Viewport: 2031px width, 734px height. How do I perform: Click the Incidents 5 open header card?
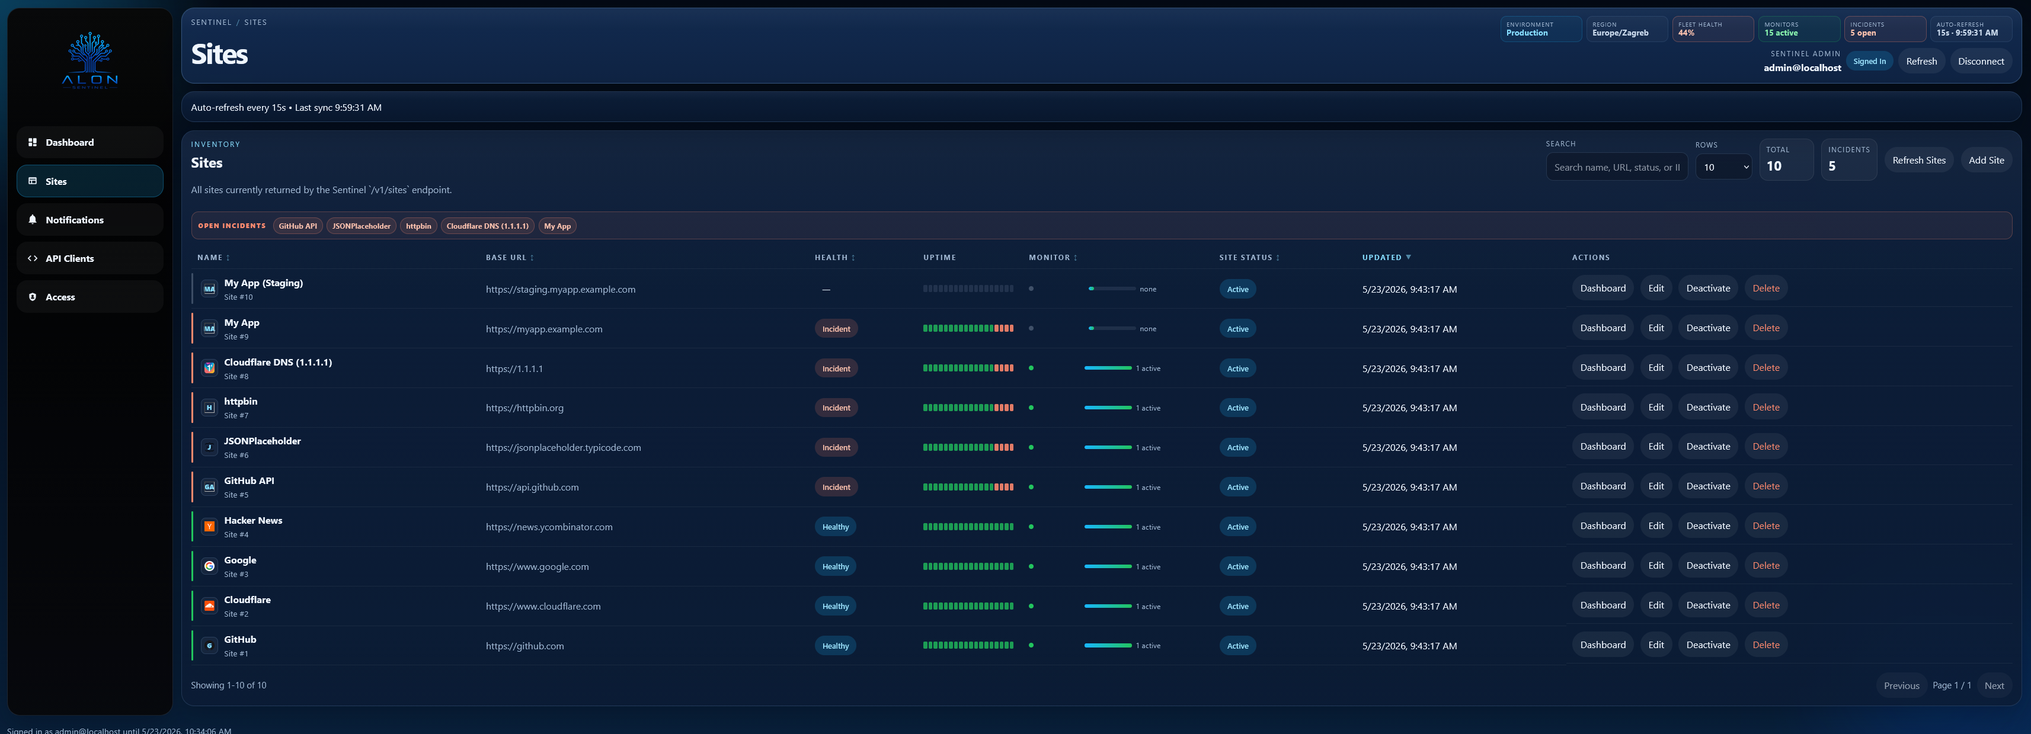click(x=1885, y=29)
